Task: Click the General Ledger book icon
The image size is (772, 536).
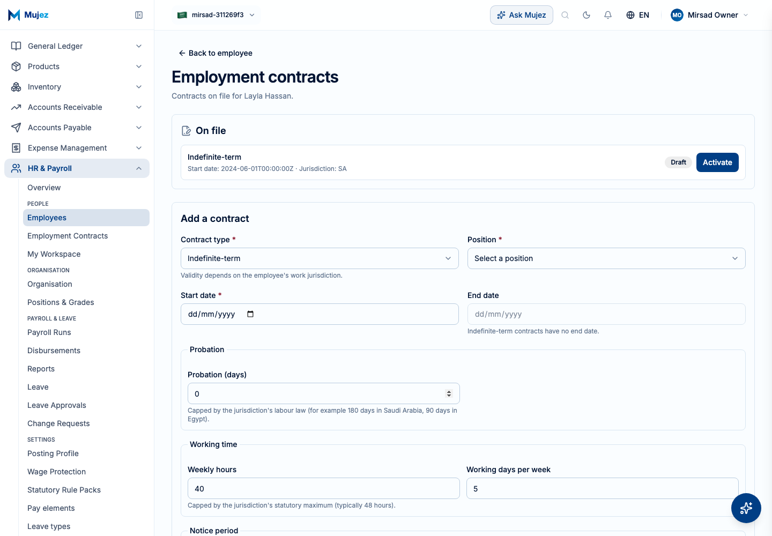Action: point(16,46)
